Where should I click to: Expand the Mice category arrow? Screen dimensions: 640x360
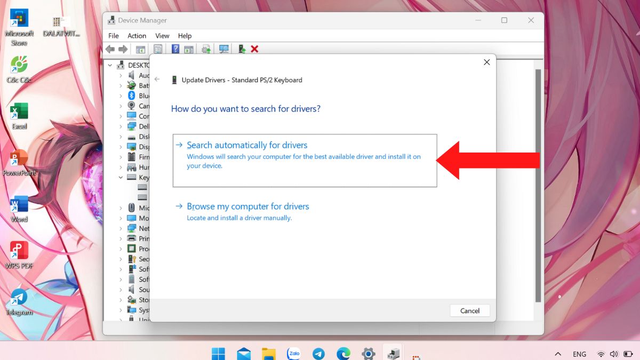(121, 208)
